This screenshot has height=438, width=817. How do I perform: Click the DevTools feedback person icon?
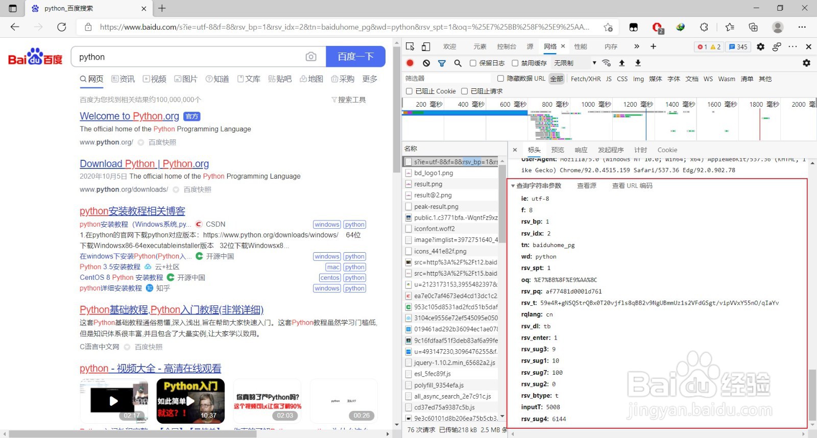coord(777,46)
